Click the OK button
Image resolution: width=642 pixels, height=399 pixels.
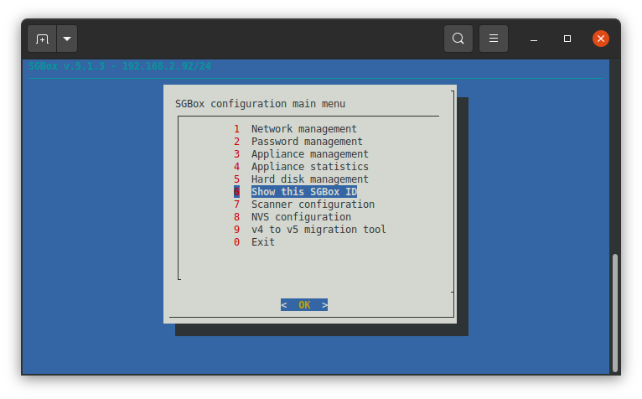tap(304, 305)
